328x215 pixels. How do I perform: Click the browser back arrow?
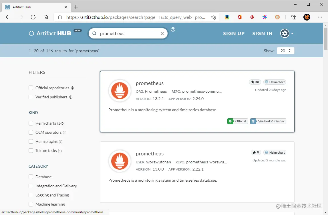pyautogui.click(x=8, y=17)
